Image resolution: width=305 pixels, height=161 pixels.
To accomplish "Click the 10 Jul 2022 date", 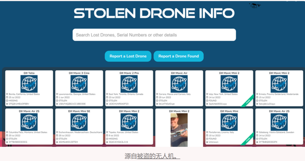I will tap(215, 136).
